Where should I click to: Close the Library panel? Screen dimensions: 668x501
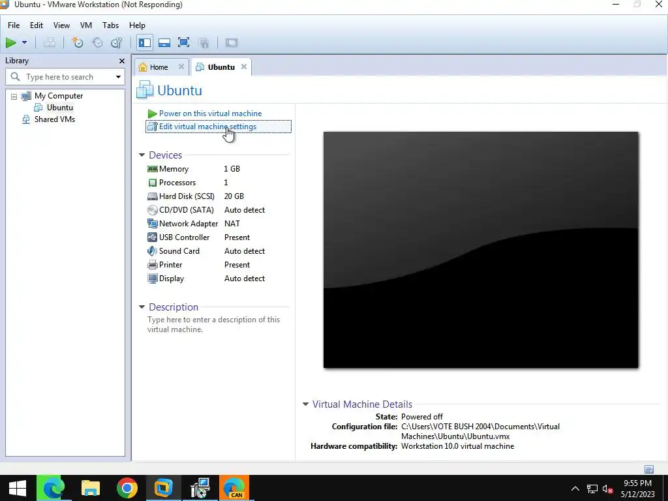click(x=122, y=61)
